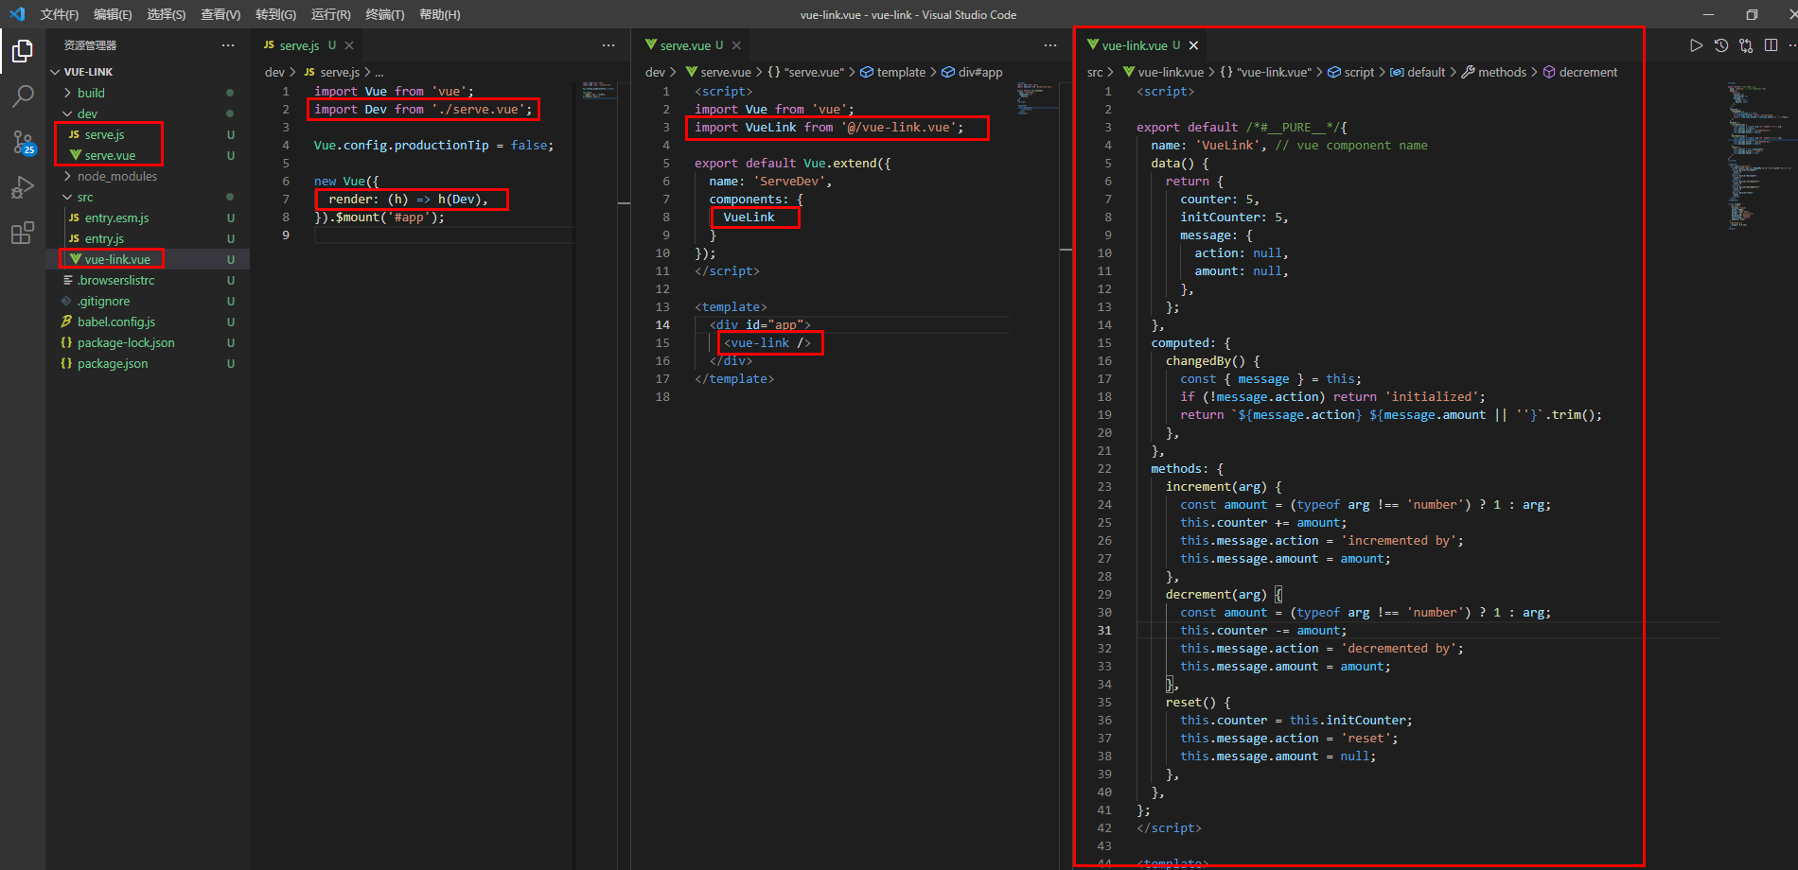Open the 转到(G) menu
The height and width of the screenshot is (870, 1798).
click(275, 14)
